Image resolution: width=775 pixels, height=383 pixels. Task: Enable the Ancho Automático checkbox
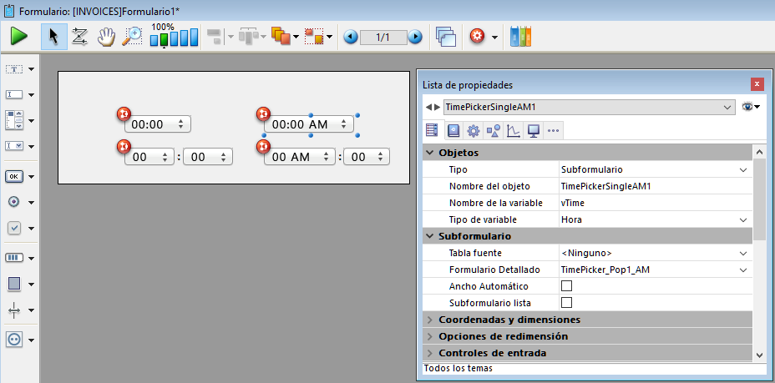coord(566,286)
